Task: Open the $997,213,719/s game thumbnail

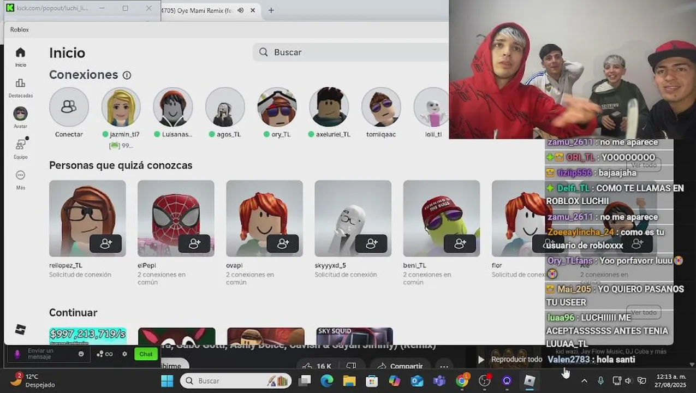Action: [88, 336]
